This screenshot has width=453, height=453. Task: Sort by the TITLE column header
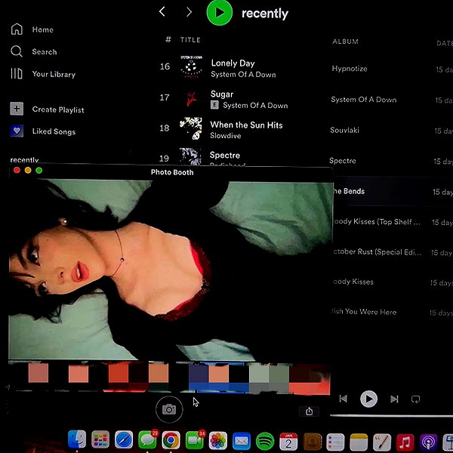190,40
